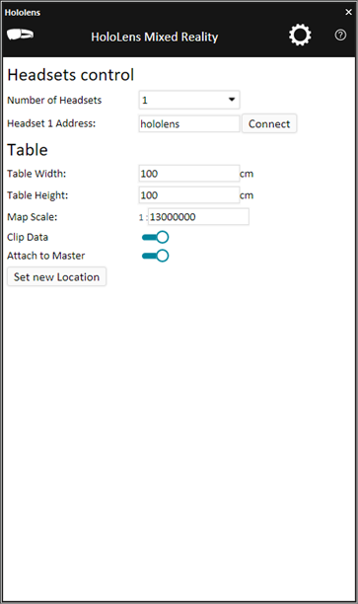Click the Table Width input field
This screenshot has width=358, height=604.
[189, 174]
